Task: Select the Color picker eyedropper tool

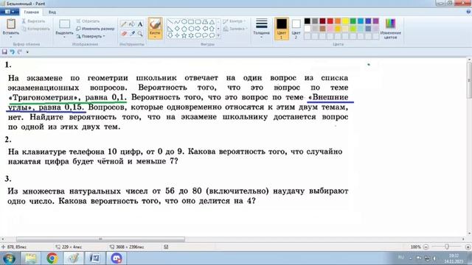Action: 132,34
